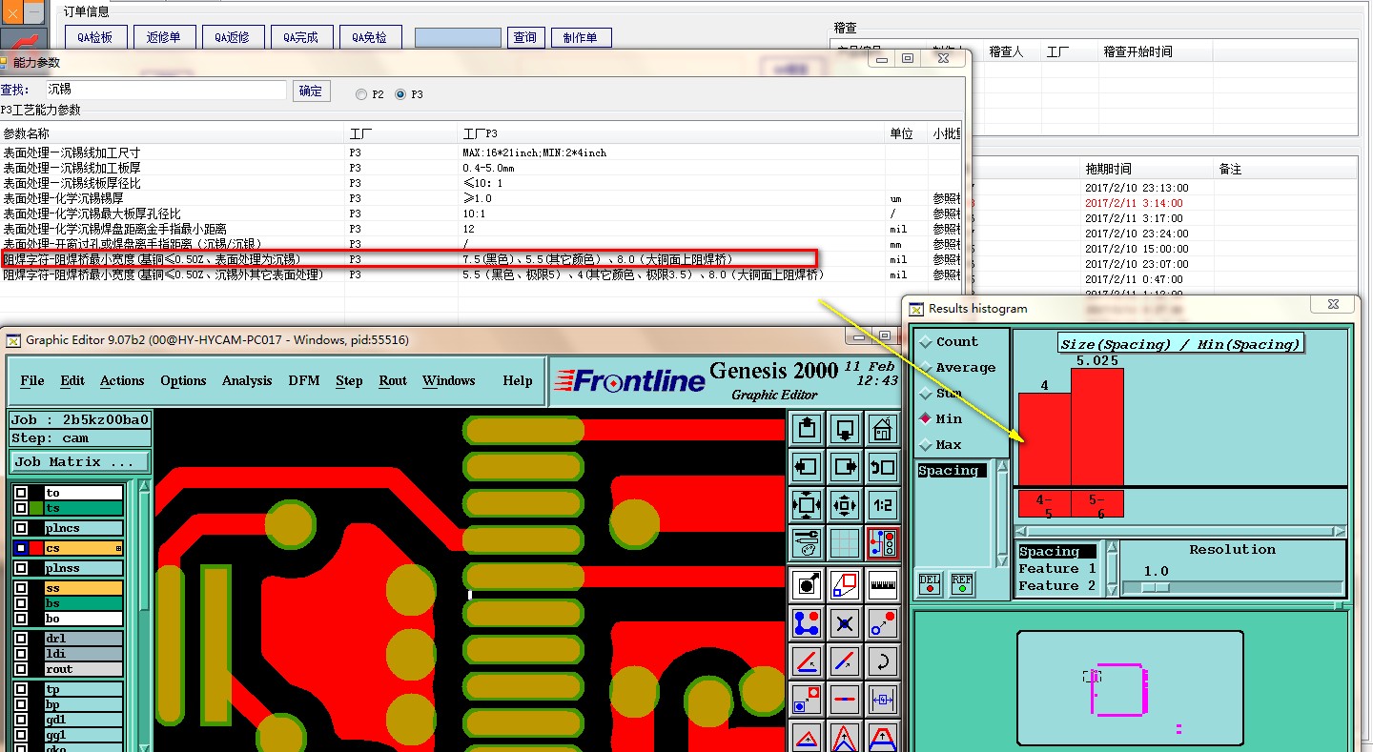Open the Actions menu
The width and height of the screenshot is (1373, 752).
coord(122,380)
